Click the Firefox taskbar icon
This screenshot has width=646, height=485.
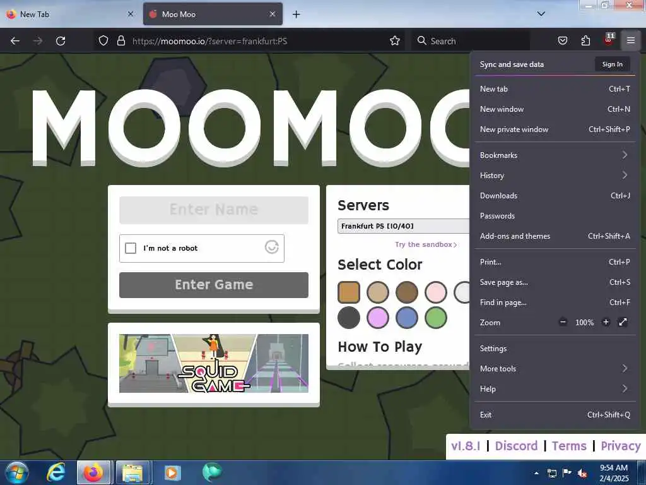coord(93,472)
